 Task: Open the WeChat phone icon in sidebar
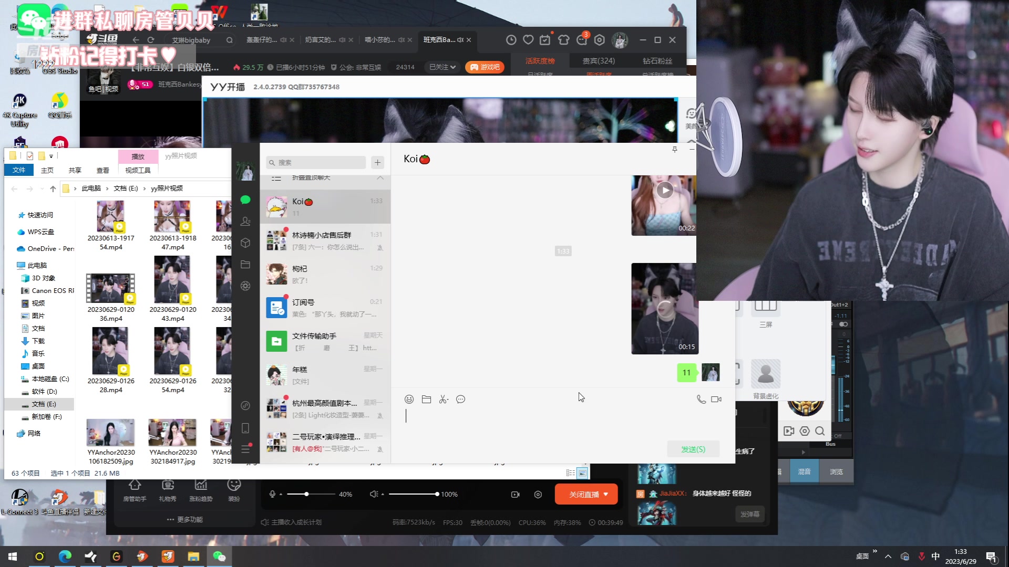pyautogui.click(x=245, y=428)
